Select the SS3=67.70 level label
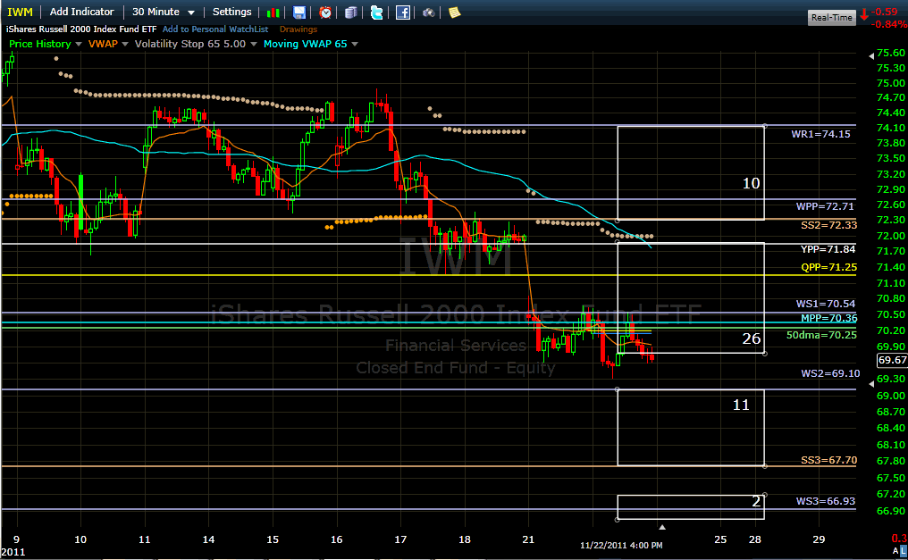This screenshot has width=908, height=560. [x=828, y=461]
